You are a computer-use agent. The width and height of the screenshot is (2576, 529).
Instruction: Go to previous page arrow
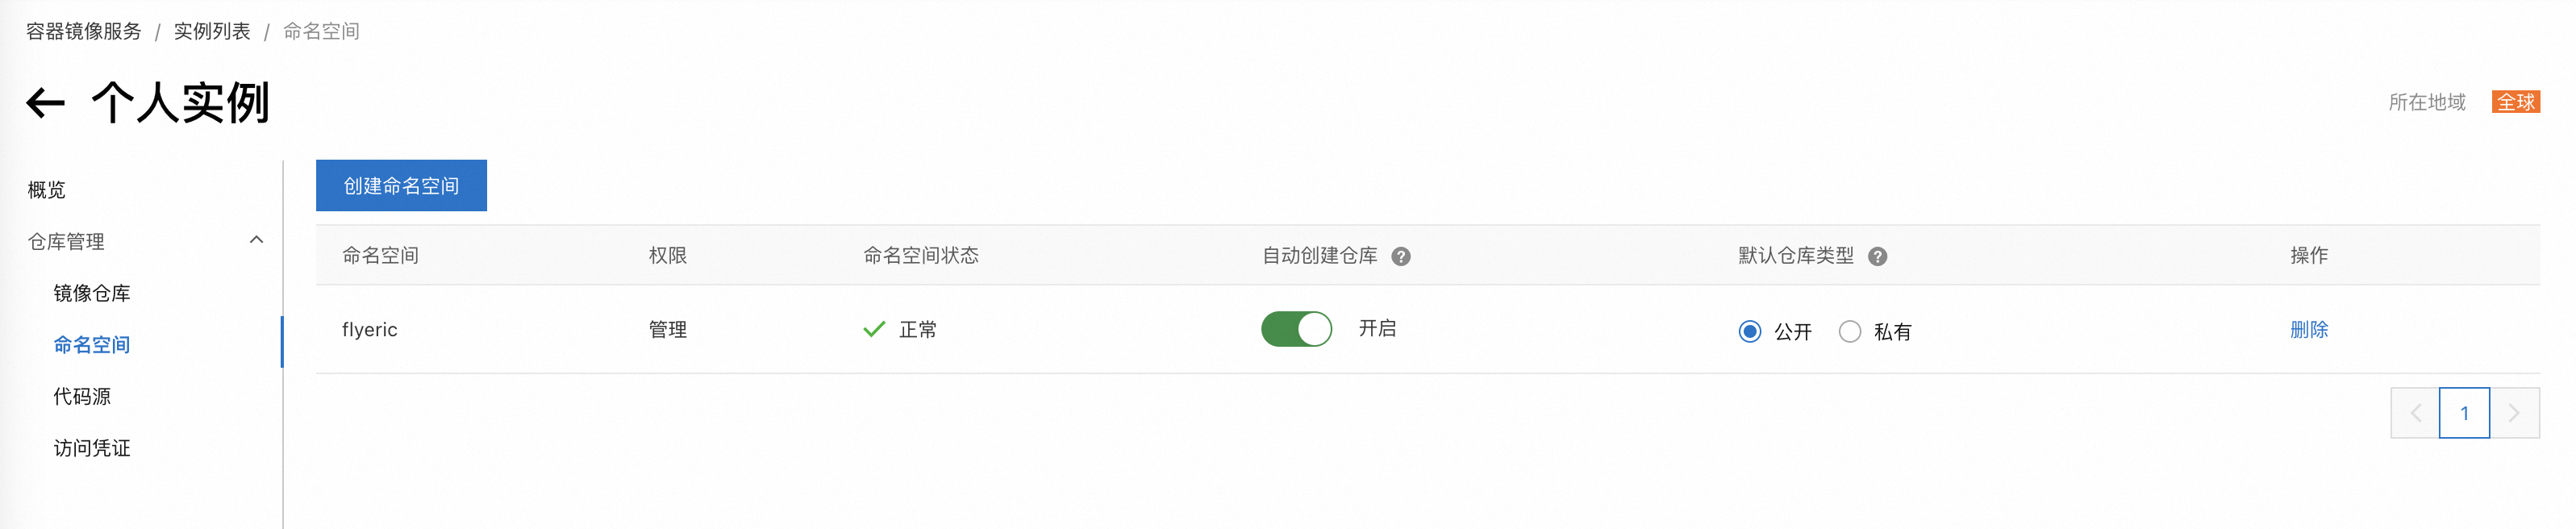(x=2415, y=413)
